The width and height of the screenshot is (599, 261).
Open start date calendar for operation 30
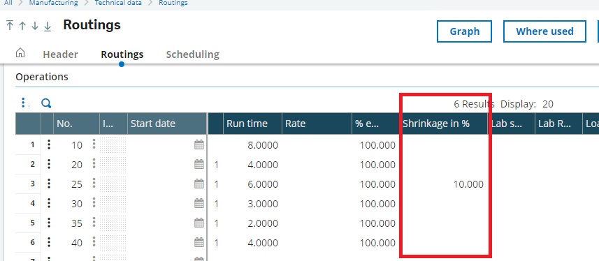(x=199, y=203)
